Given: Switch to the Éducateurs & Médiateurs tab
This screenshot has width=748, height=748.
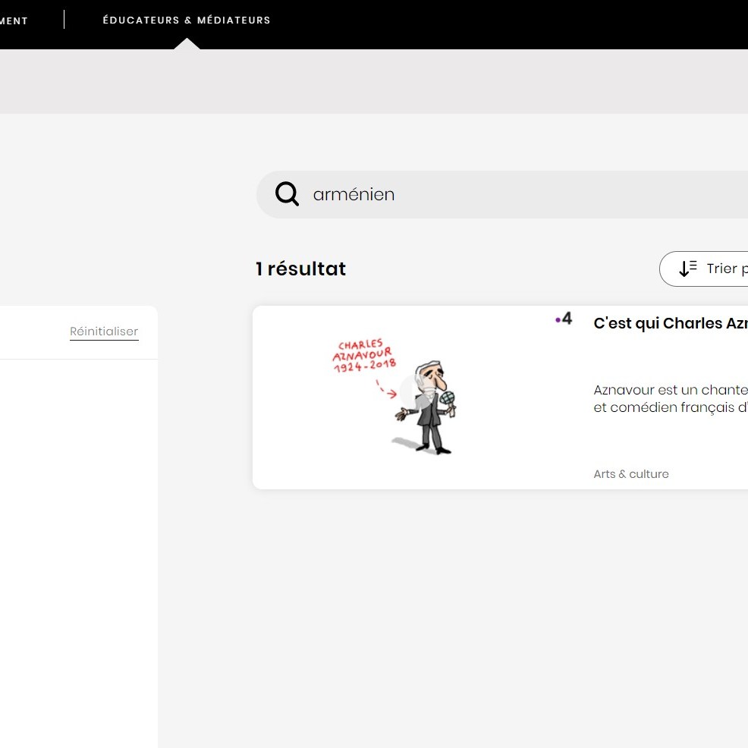Looking at the screenshot, I should 187,20.
